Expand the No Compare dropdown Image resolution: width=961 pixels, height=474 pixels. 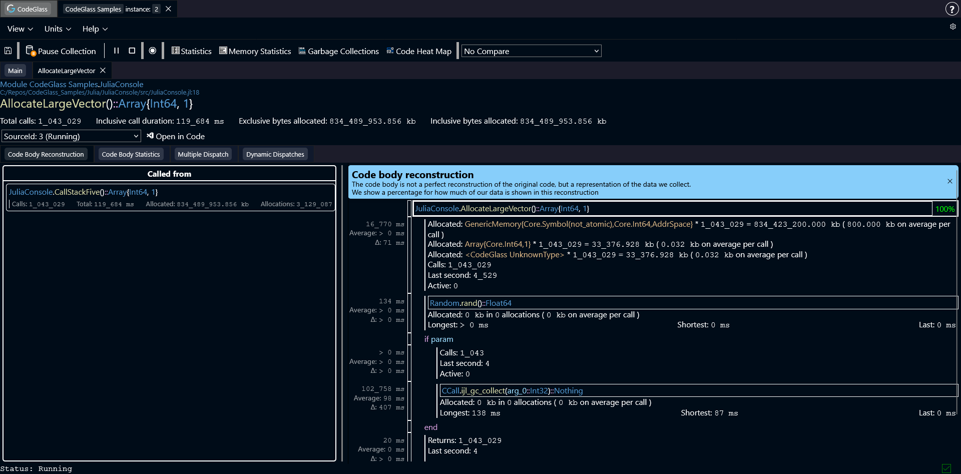coord(531,51)
